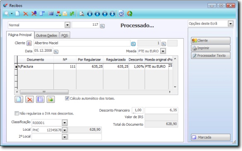The height and width of the screenshot is (151, 242).
Task: Select the N/Factura row cell
Action: (35, 67)
